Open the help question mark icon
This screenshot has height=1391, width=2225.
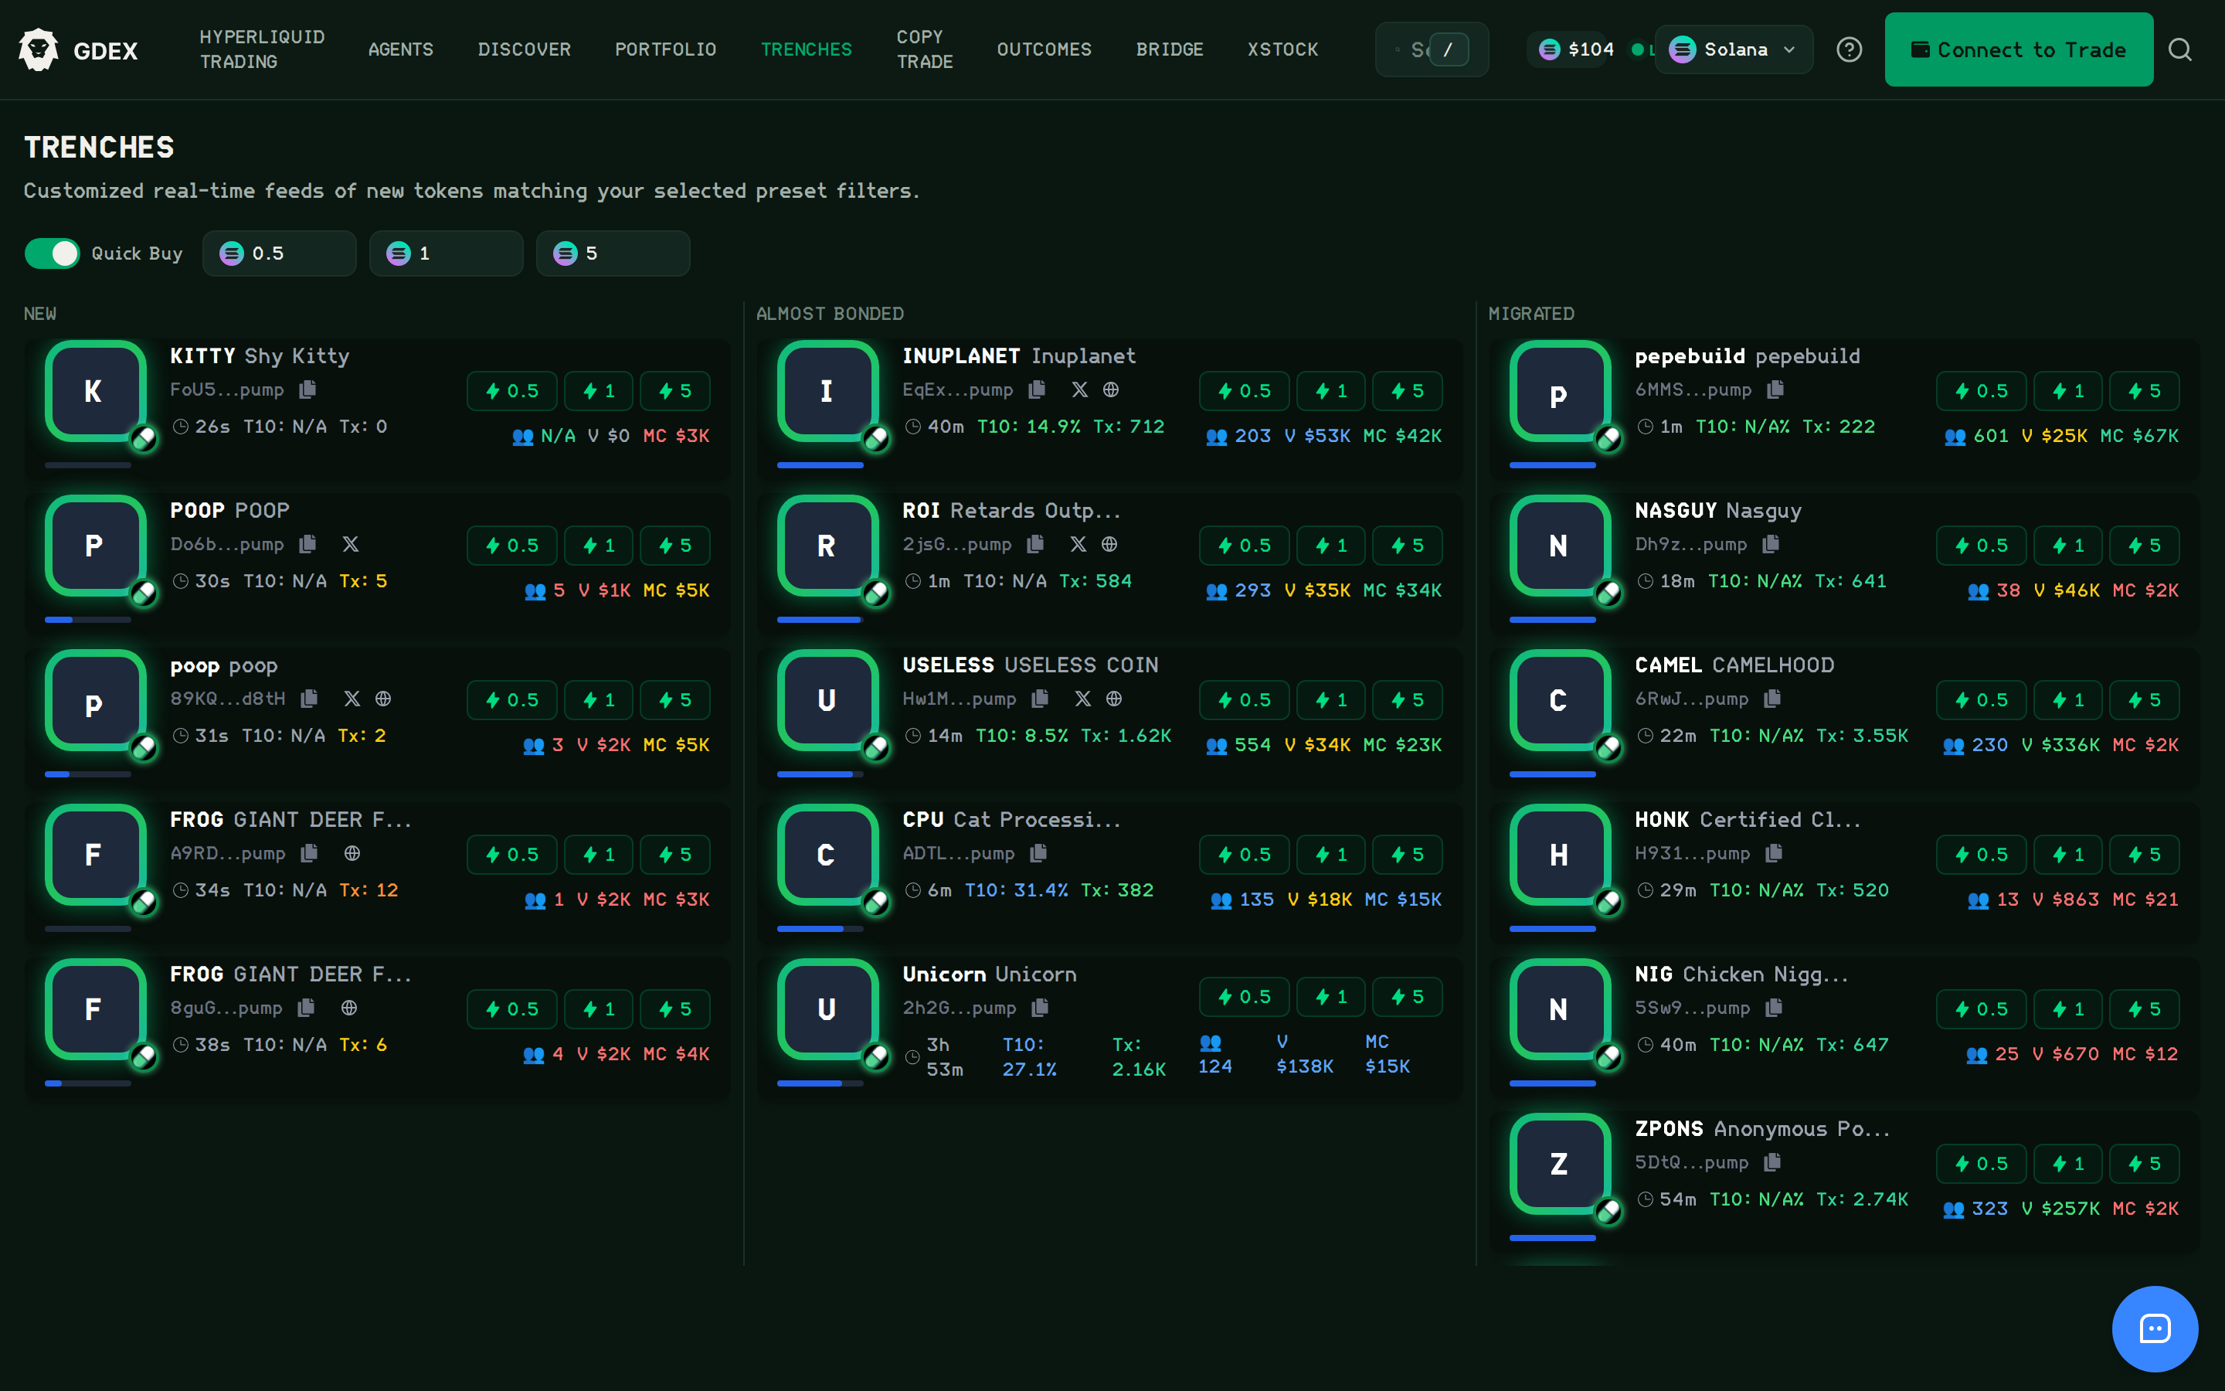[1849, 49]
